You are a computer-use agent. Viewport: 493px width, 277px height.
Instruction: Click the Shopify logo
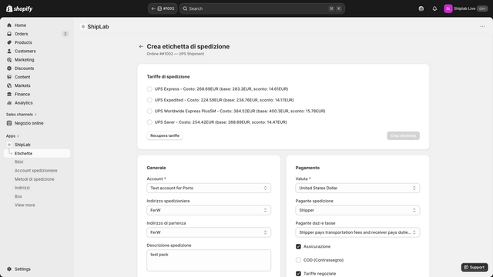19,8
